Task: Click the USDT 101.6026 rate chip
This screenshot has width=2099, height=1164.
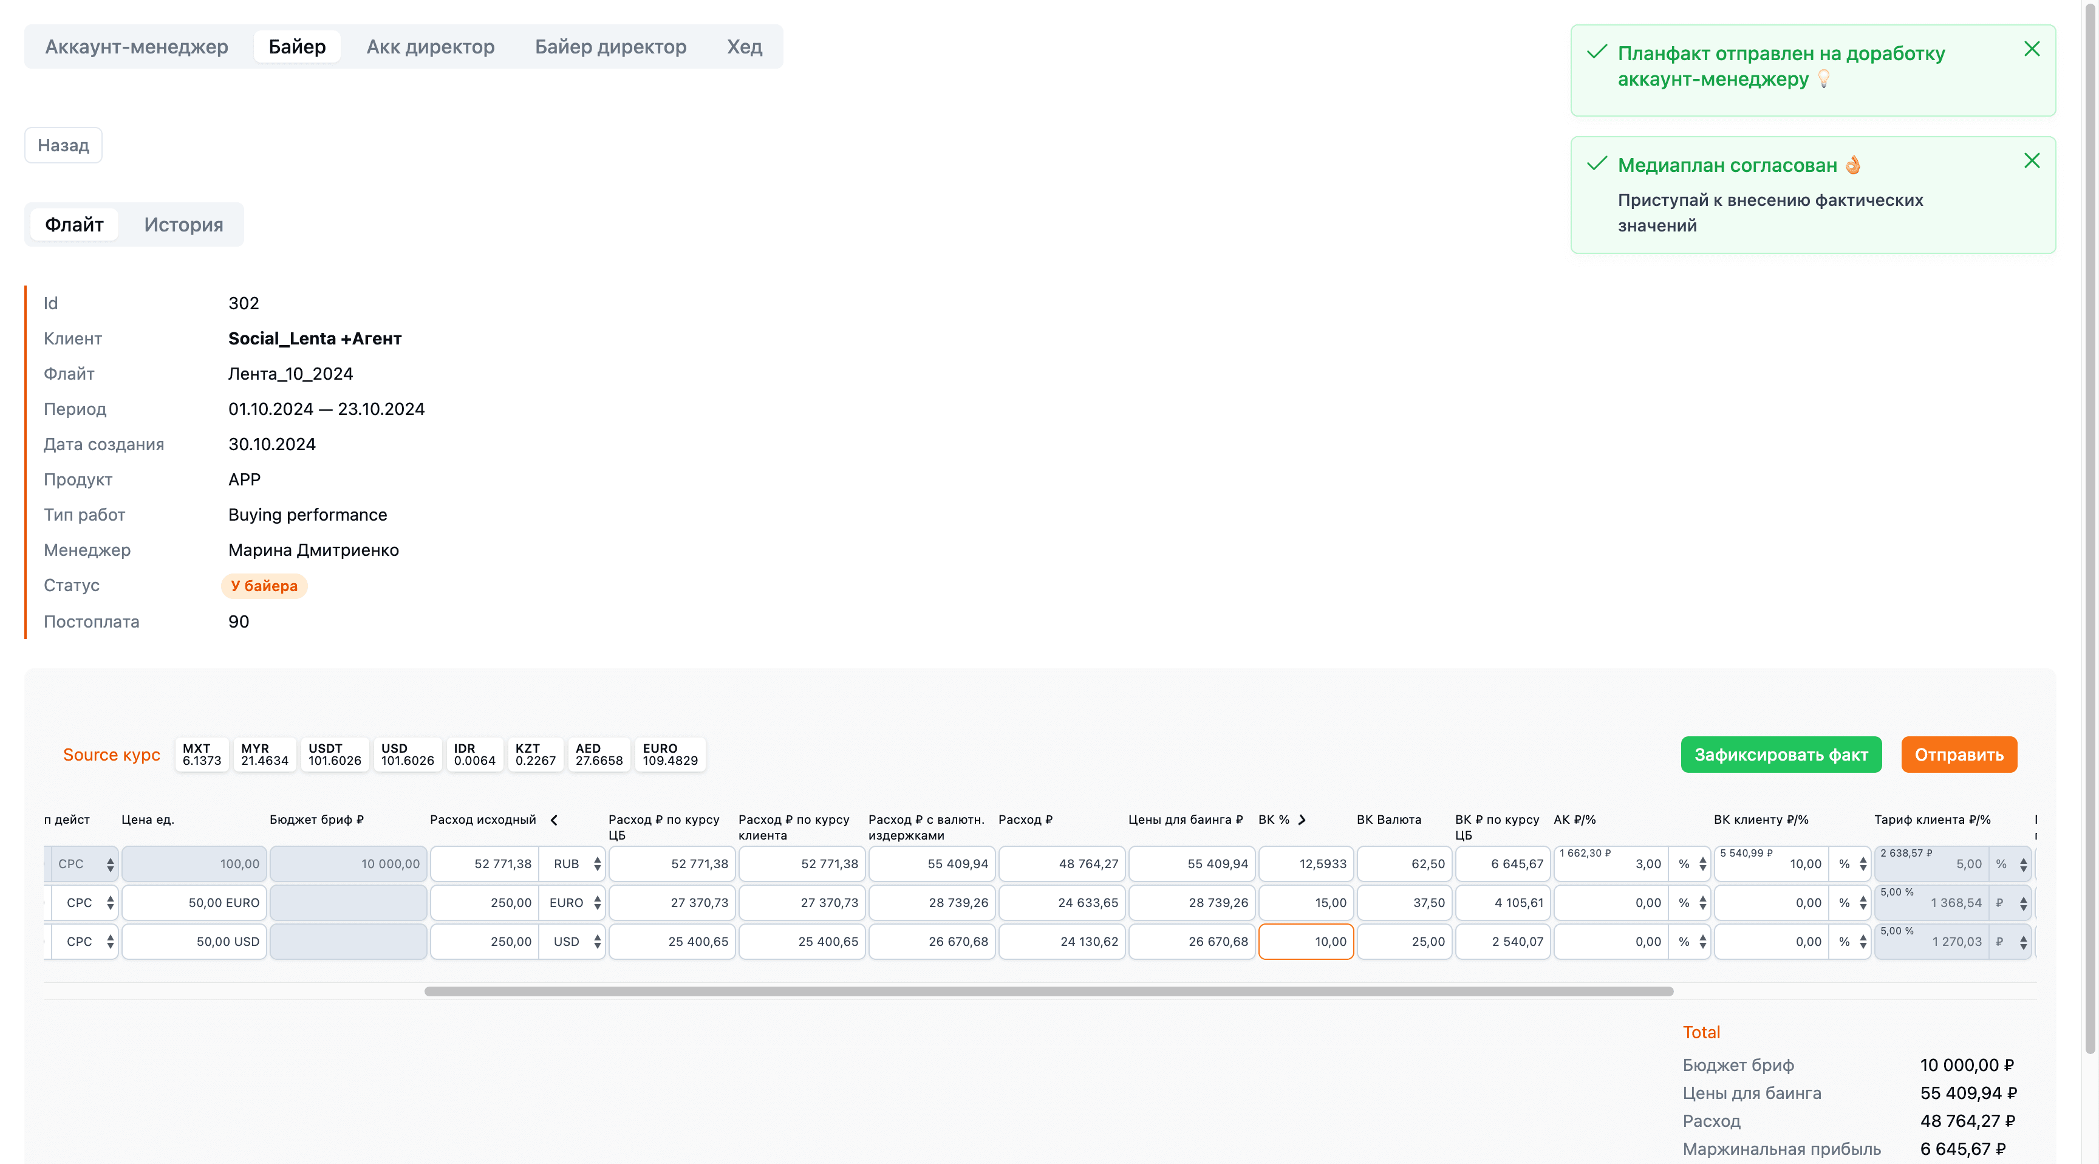Action: tap(334, 754)
